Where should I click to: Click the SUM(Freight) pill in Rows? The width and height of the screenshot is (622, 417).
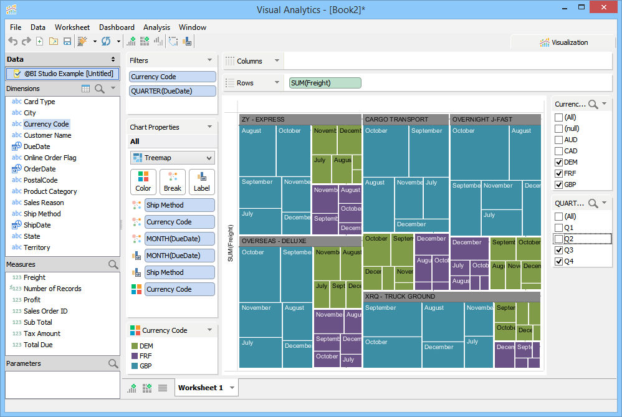325,83
